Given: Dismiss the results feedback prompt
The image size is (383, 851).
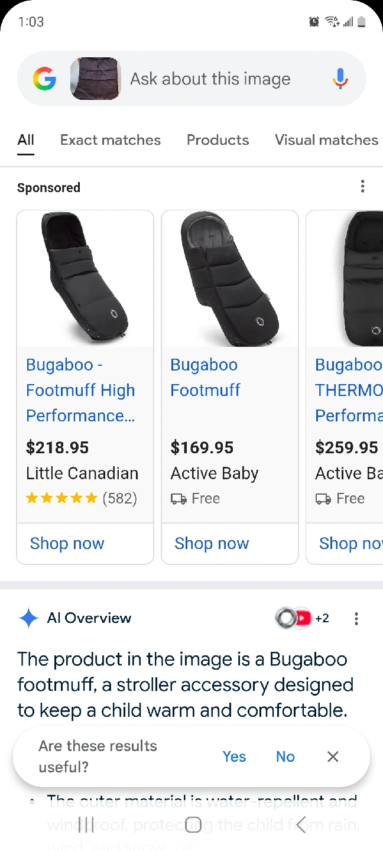Looking at the screenshot, I should (333, 756).
